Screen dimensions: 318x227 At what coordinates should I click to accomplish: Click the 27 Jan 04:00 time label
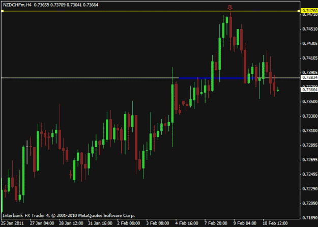[x=42, y=223]
